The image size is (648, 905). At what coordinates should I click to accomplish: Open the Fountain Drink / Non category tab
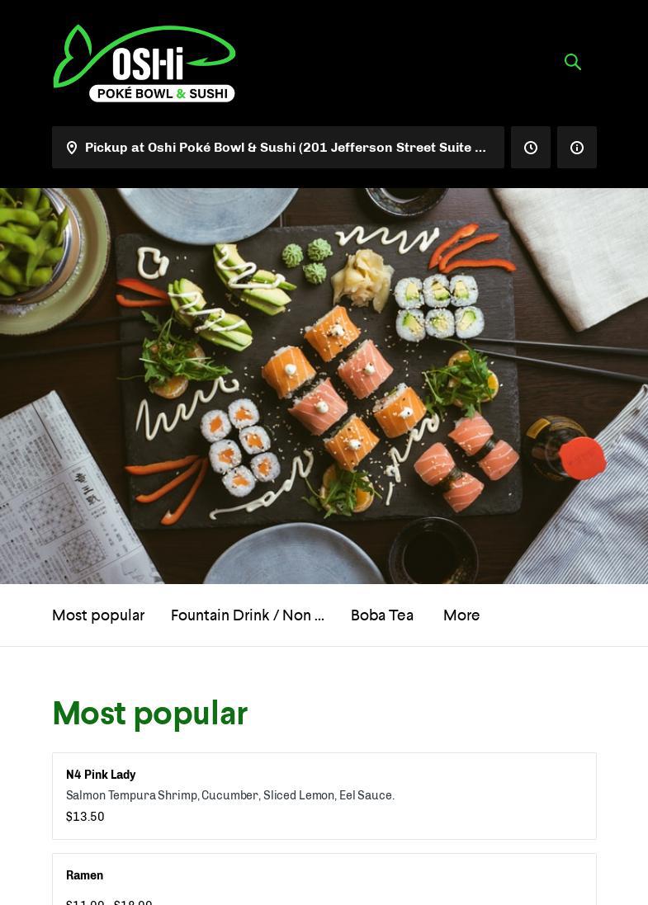click(x=247, y=615)
